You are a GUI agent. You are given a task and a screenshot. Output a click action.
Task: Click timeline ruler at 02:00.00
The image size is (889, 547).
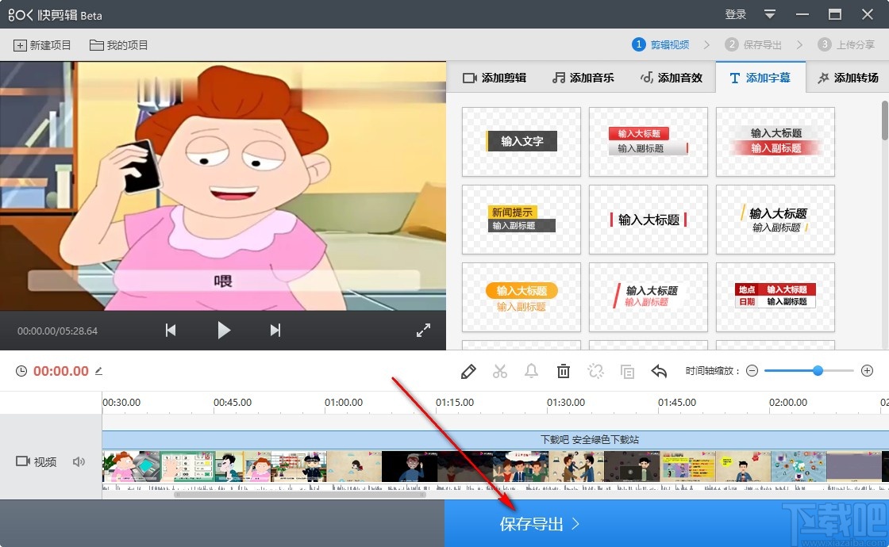point(788,403)
